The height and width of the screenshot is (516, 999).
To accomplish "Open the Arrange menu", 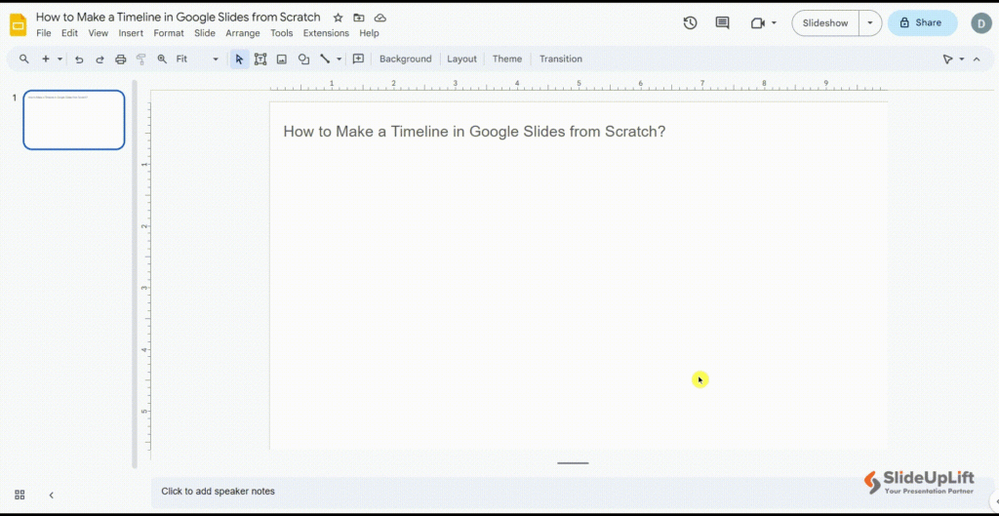I will tap(243, 33).
